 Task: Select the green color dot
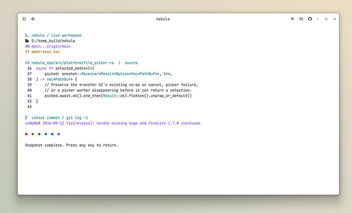click(x=39, y=134)
